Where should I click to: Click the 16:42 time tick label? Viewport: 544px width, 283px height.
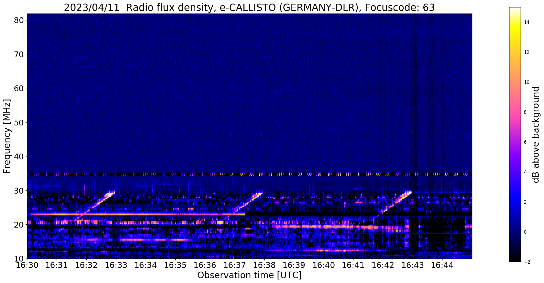coord(383,265)
